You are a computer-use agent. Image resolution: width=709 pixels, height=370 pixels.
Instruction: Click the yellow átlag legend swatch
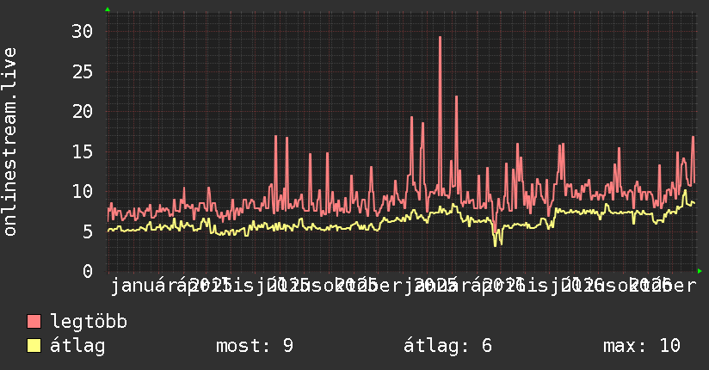[x=34, y=345]
